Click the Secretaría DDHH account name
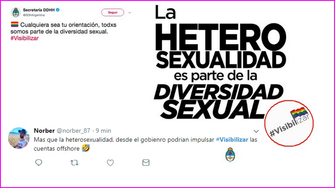335x188 pixels. (x=39, y=10)
